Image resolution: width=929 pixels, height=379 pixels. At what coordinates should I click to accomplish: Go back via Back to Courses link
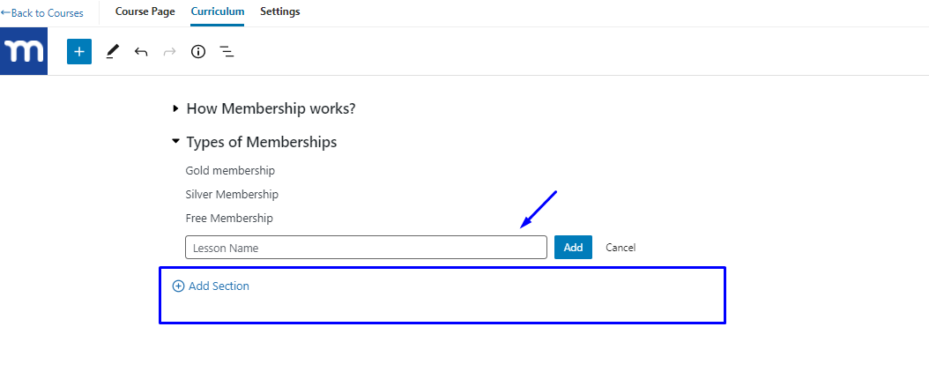(42, 13)
